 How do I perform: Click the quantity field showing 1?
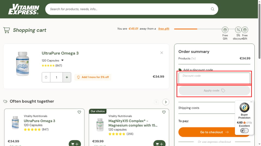57,77
